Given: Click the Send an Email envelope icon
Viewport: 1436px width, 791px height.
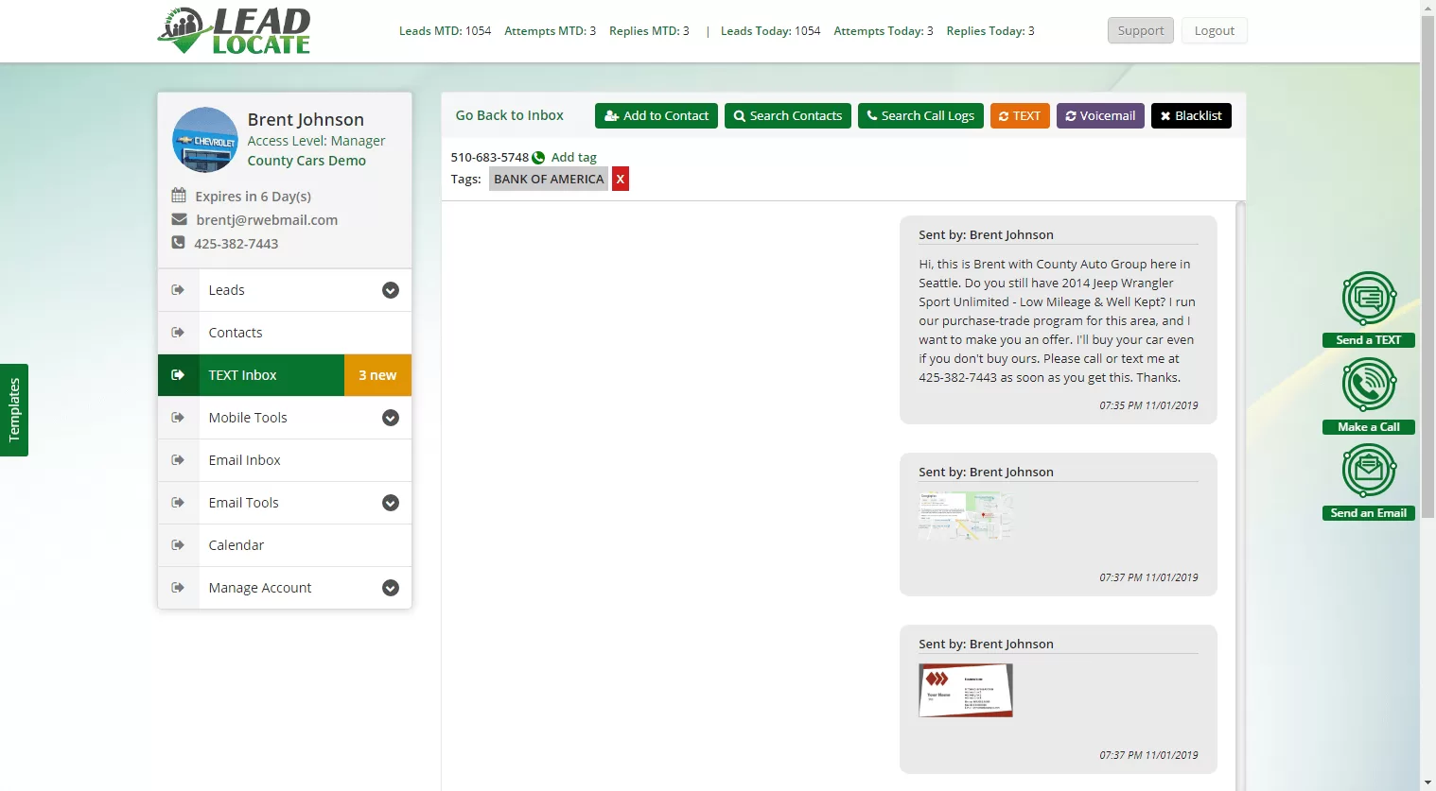Looking at the screenshot, I should (x=1369, y=471).
